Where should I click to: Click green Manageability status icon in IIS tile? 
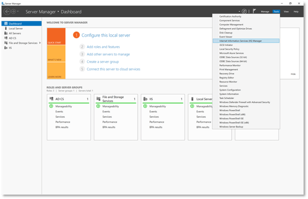click(x=145, y=106)
